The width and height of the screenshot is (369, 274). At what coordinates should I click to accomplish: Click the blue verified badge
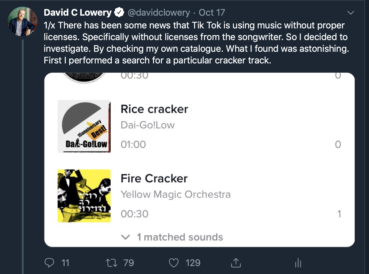[119, 12]
